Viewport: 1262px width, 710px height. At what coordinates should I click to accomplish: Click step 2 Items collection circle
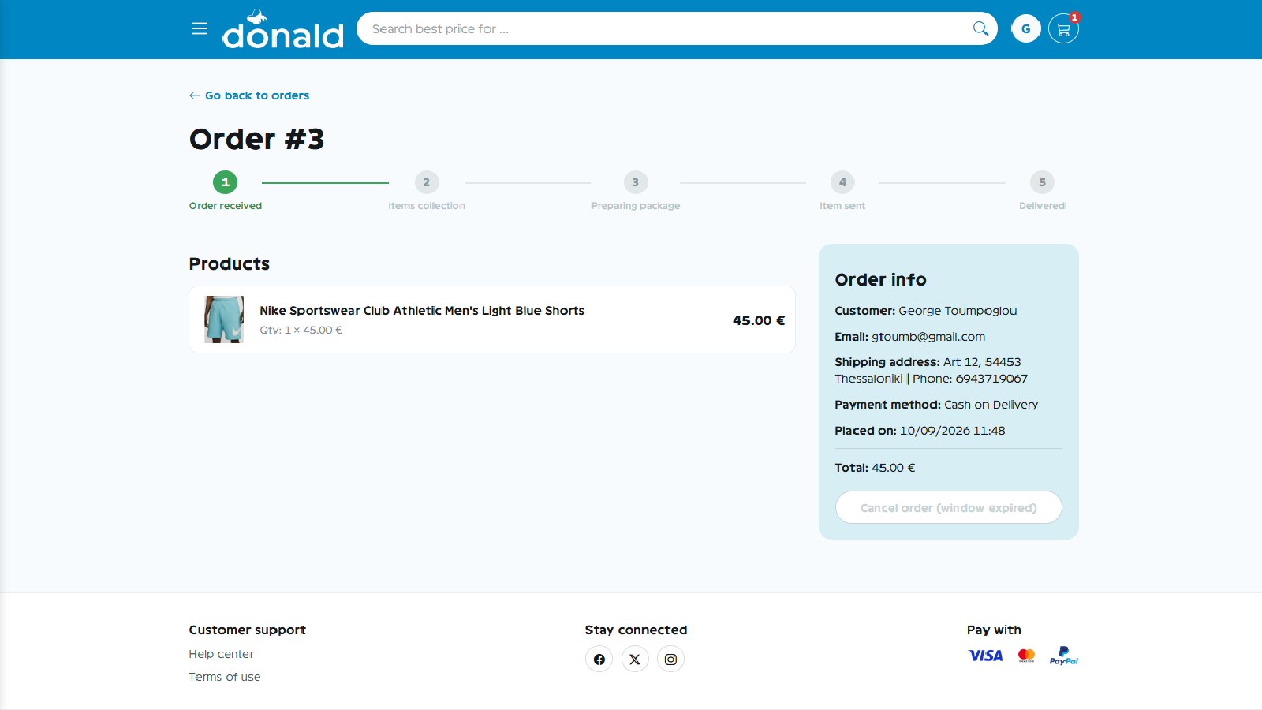click(427, 182)
